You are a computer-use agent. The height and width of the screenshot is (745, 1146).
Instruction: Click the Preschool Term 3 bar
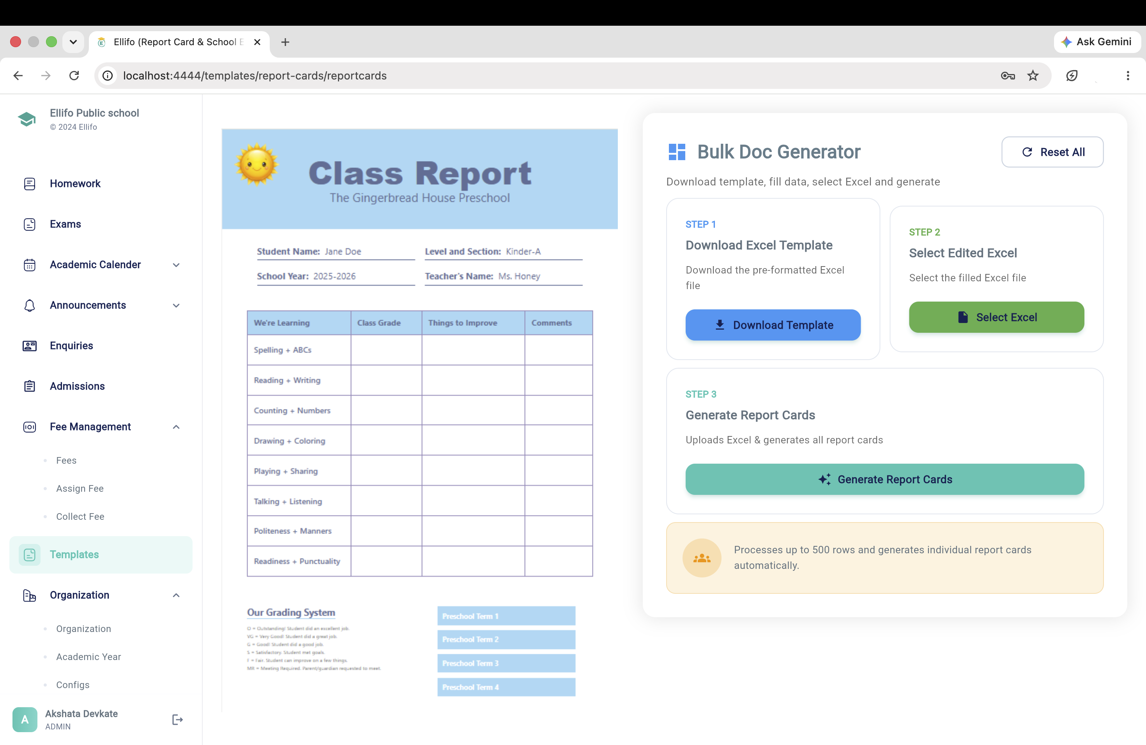pos(506,663)
